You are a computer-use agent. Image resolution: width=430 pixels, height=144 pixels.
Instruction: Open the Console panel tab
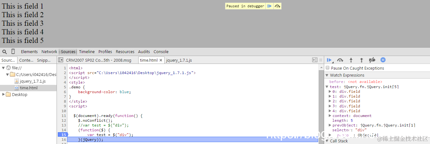pos(161,51)
